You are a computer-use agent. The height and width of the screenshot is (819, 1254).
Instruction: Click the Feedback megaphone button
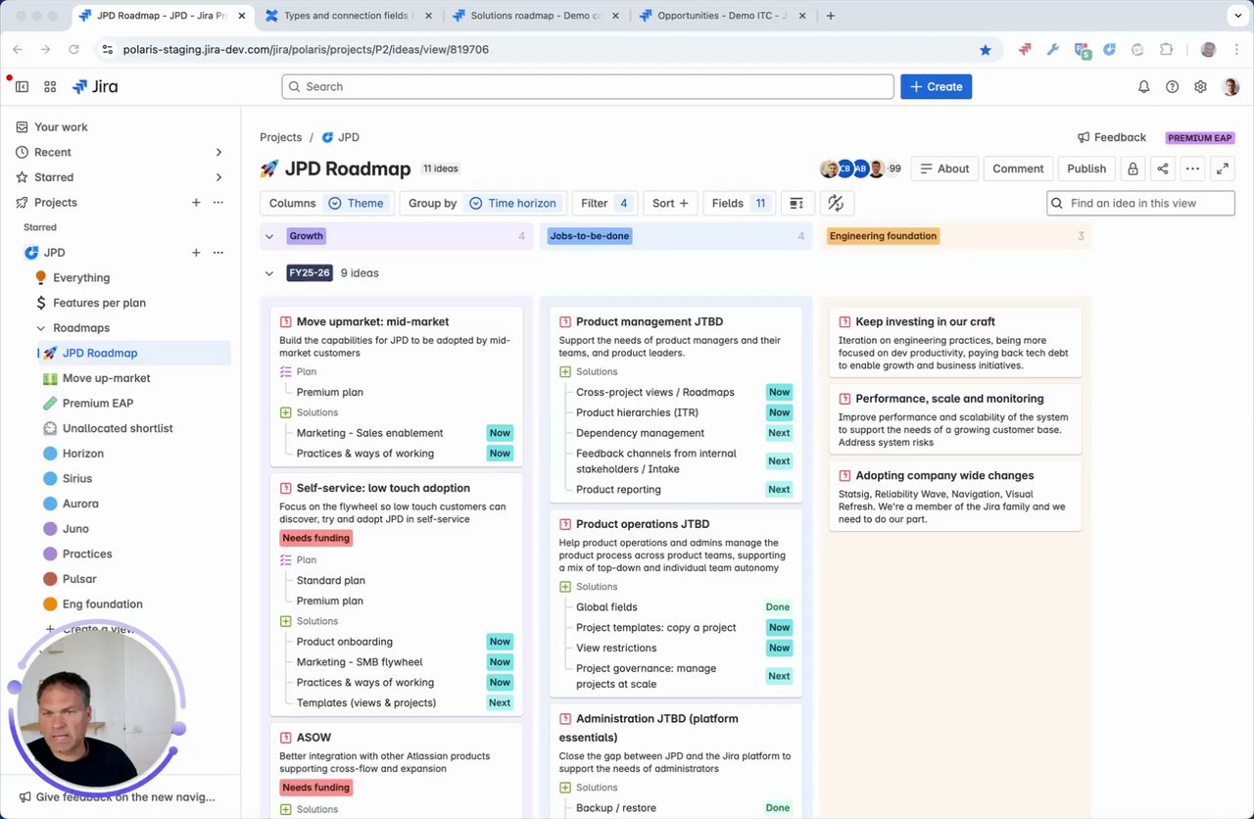coord(1111,137)
